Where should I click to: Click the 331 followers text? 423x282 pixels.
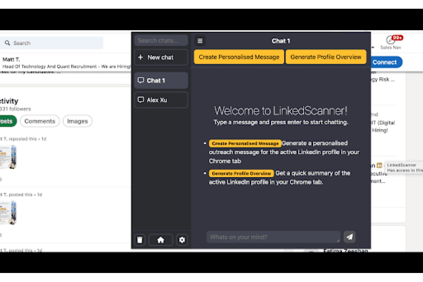click(x=16, y=109)
